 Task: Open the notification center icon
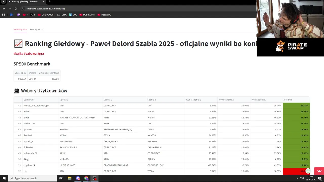click(320, 178)
